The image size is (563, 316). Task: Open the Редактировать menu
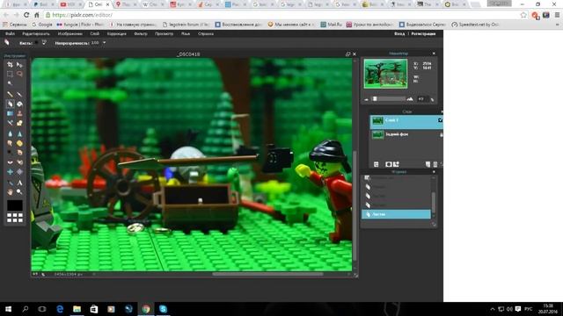(x=36, y=33)
